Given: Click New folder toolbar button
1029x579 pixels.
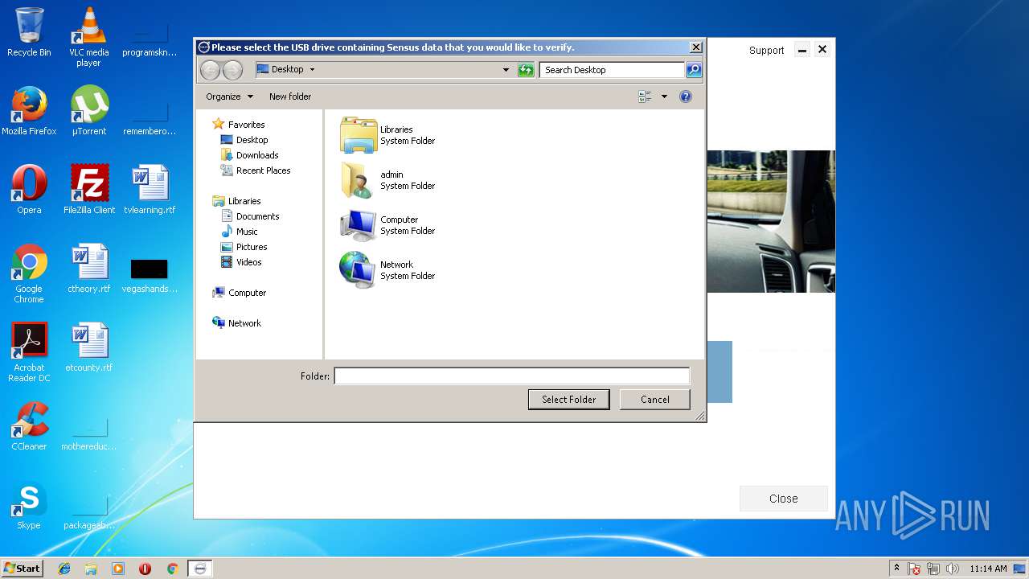Looking at the screenshot, I should (x=290, y=96).
